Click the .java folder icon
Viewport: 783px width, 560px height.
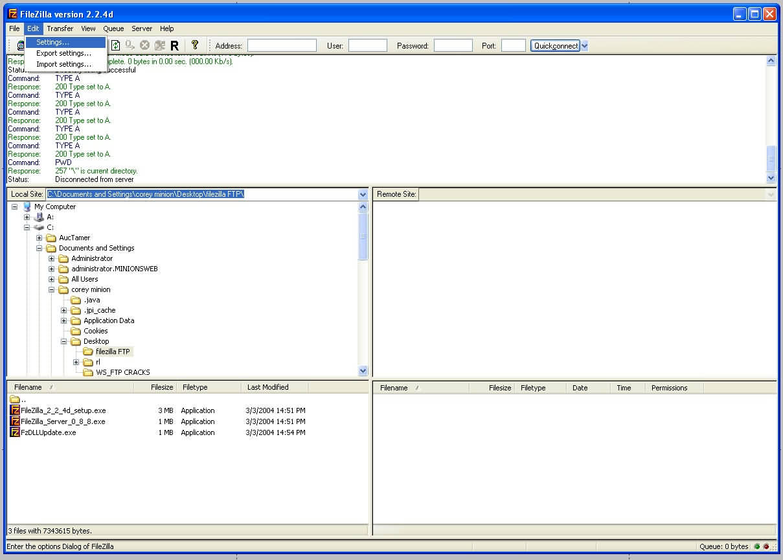(76, 300)
